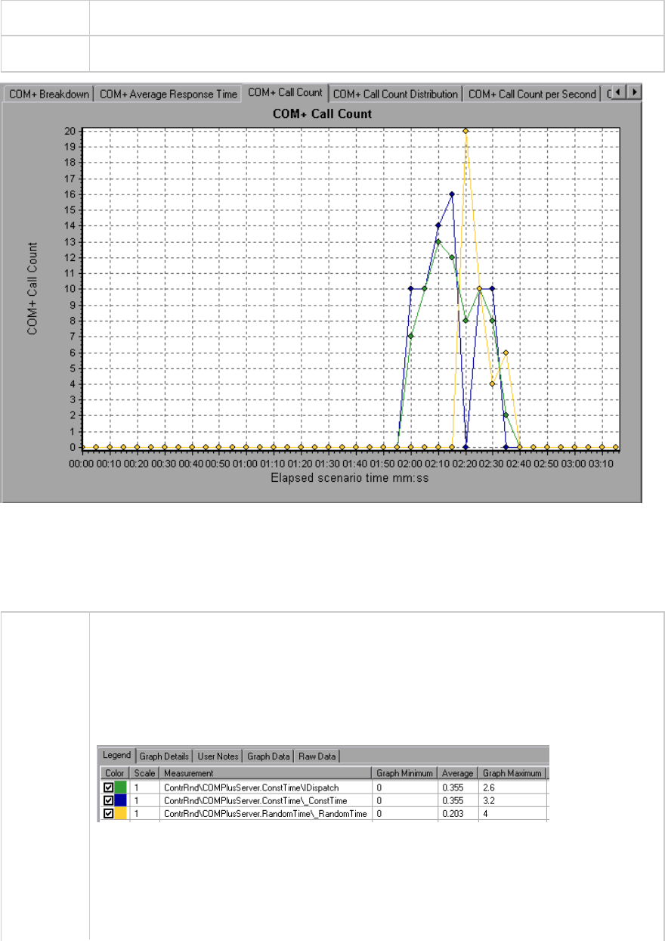This screenshot has height=941, width=665.
Task: Switch to the Raw Data tab
Action: pyautogui.click(x=317, y=756)
